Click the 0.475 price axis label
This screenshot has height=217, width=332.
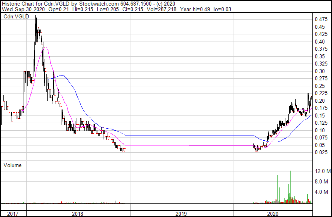(x=320, y=19)
